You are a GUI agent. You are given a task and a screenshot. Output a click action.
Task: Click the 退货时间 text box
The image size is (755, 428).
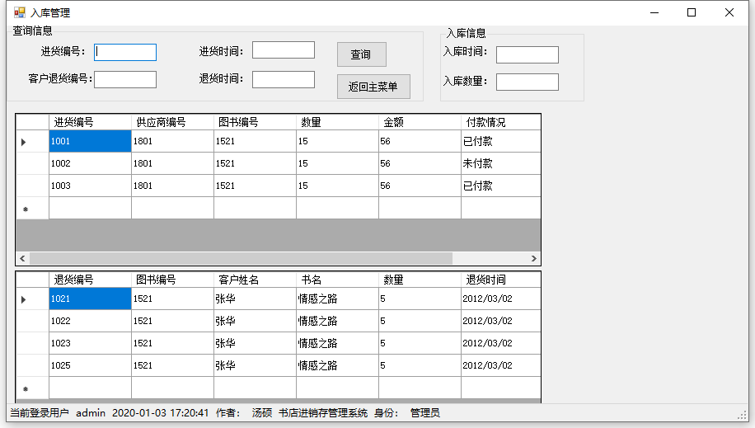[x=284, y=79]
